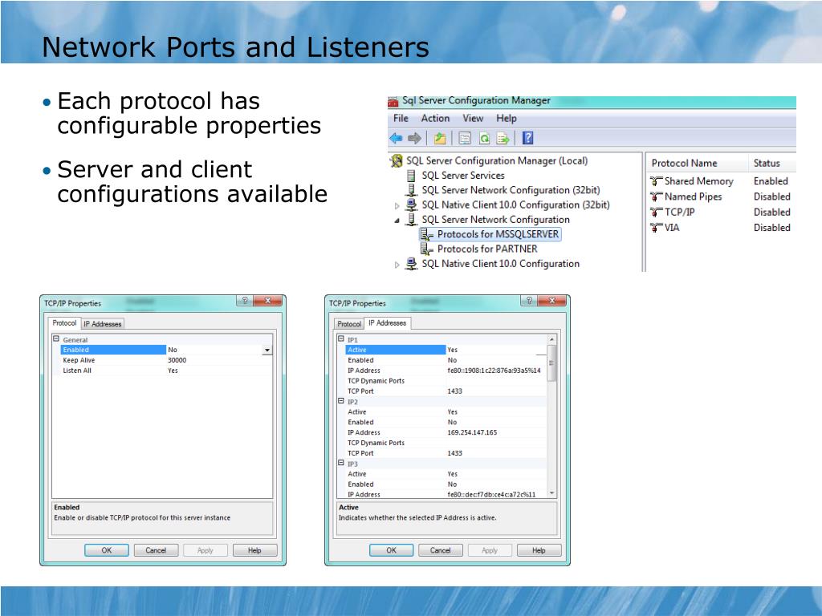Click Help button in the right TCP/IP dialog
This screenshot has height=616, width=822.
pyautogui.click(x=539, y=550)
